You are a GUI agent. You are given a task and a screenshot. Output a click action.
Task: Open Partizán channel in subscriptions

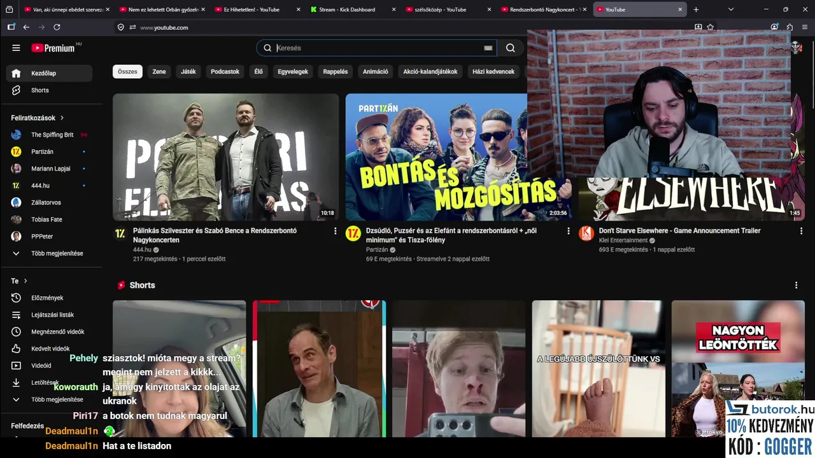pyautogui.click(x=49, y=151)
